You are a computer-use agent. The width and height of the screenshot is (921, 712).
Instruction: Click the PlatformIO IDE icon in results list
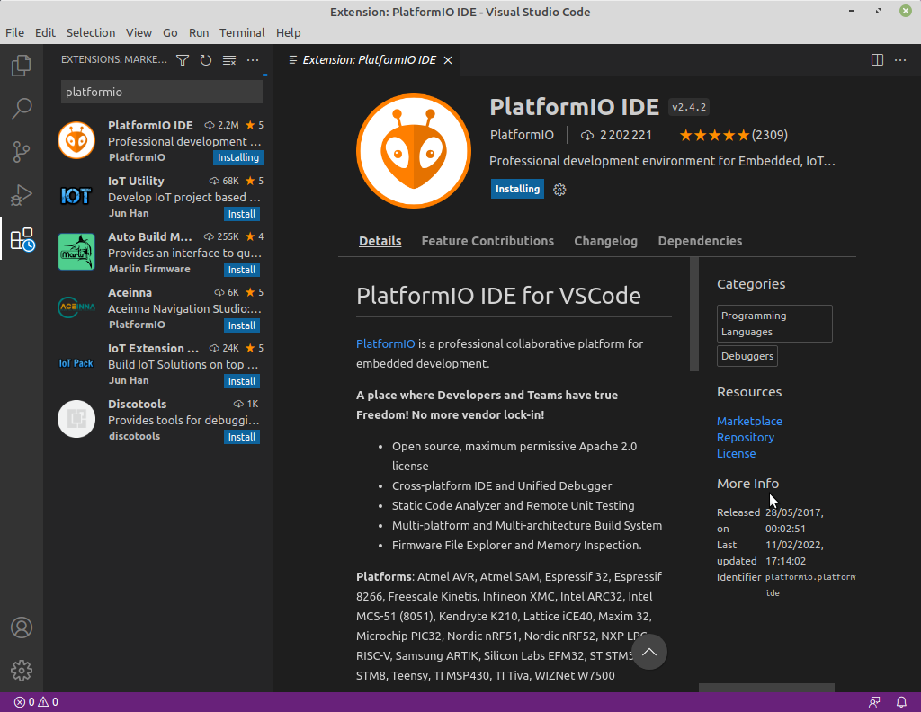coord(76,140)
